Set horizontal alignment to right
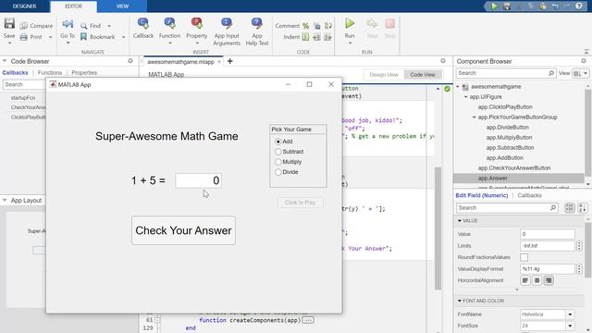 549,280
